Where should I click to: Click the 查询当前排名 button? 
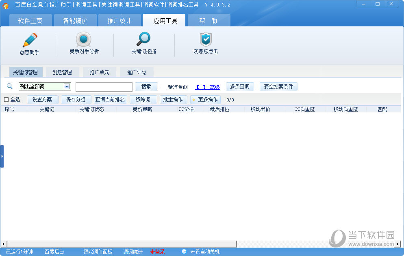point(110,99)
